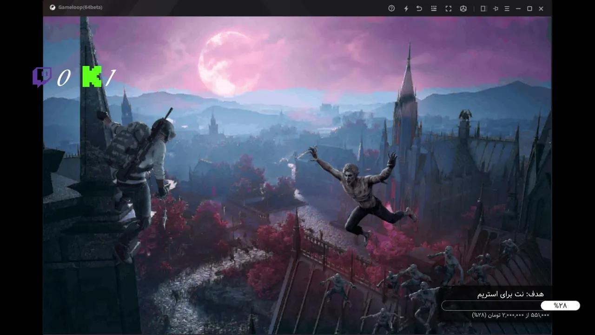The width and height of the screenshot is (595, 335).
Task: Close the Gameloop window
Action: coord(541,8)
